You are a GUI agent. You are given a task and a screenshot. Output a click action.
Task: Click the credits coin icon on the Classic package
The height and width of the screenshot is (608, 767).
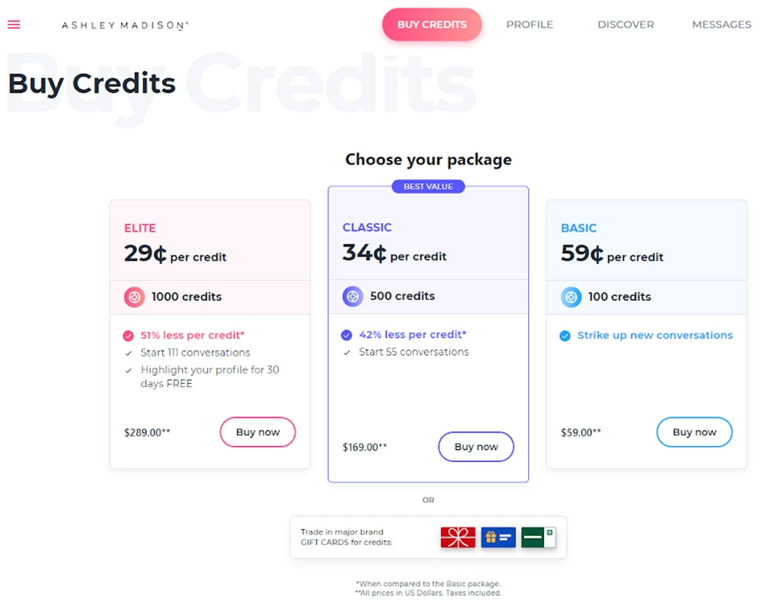tap(352, 296)
